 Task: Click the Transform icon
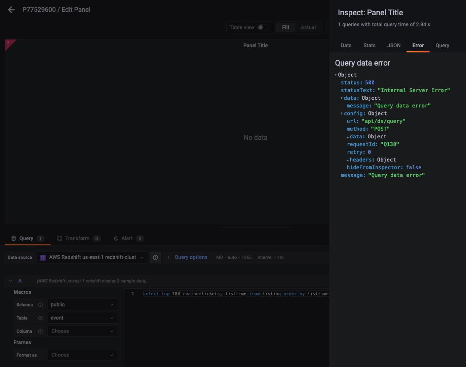point(59,238)
